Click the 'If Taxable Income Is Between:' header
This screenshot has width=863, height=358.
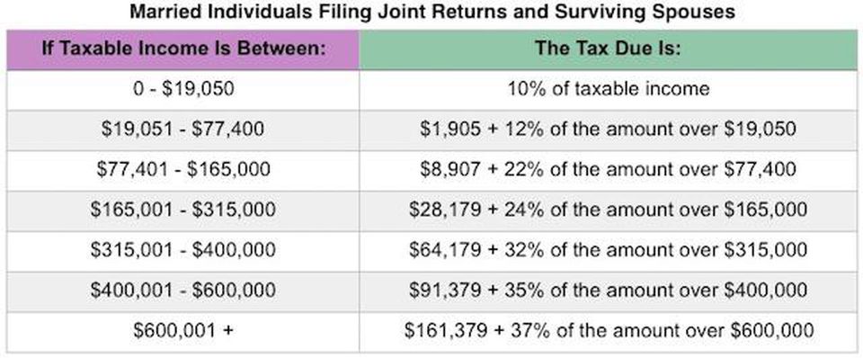183,49
